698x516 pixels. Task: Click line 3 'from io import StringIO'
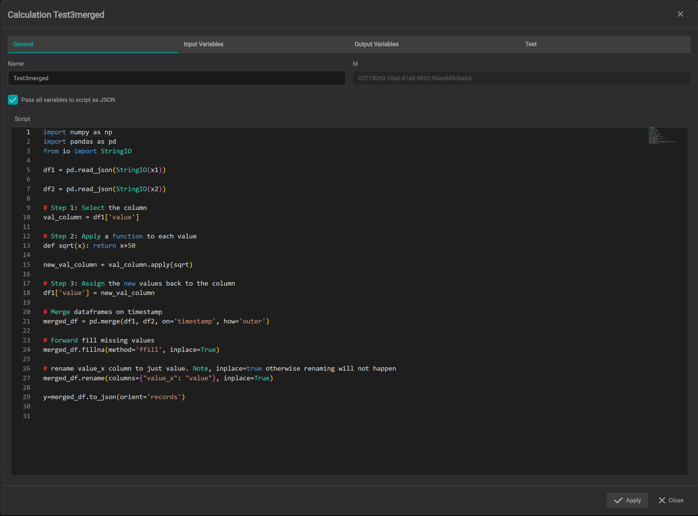[87, 151]
